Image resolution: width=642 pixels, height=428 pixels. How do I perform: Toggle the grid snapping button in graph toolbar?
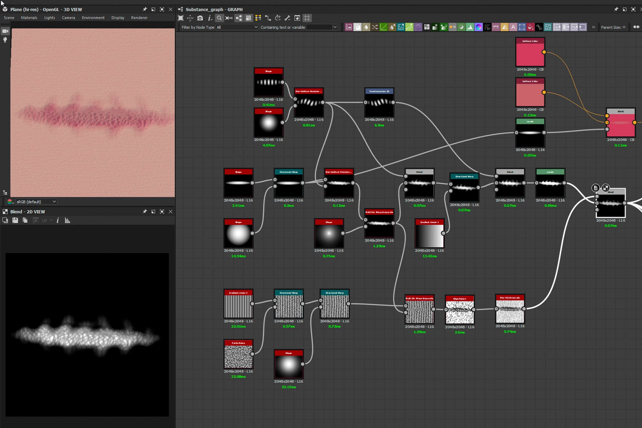(x=307, y=18)
